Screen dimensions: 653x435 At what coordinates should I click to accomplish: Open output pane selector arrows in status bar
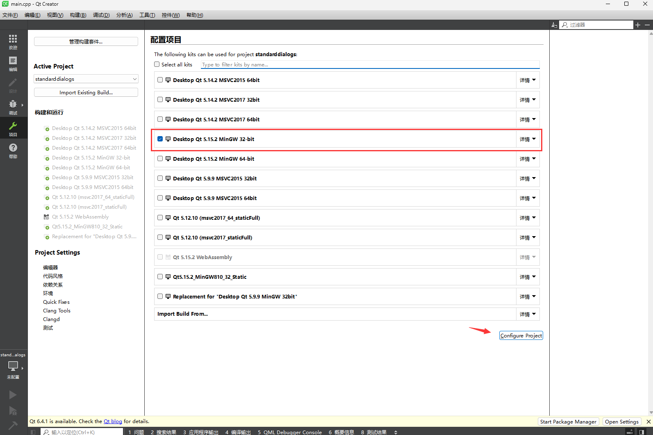click(x=396, y=432)
